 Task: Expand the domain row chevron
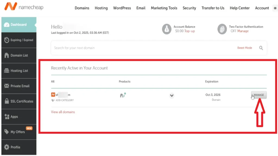click(172, 95)
